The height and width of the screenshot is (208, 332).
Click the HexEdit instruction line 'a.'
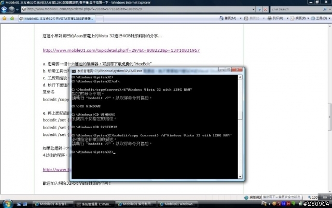coord(97,64)
